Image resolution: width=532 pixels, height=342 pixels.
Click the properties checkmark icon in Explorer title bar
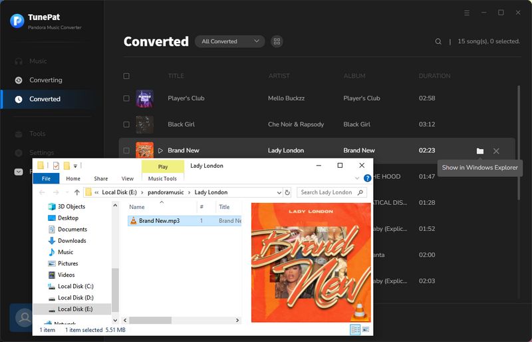pos(56,166)
